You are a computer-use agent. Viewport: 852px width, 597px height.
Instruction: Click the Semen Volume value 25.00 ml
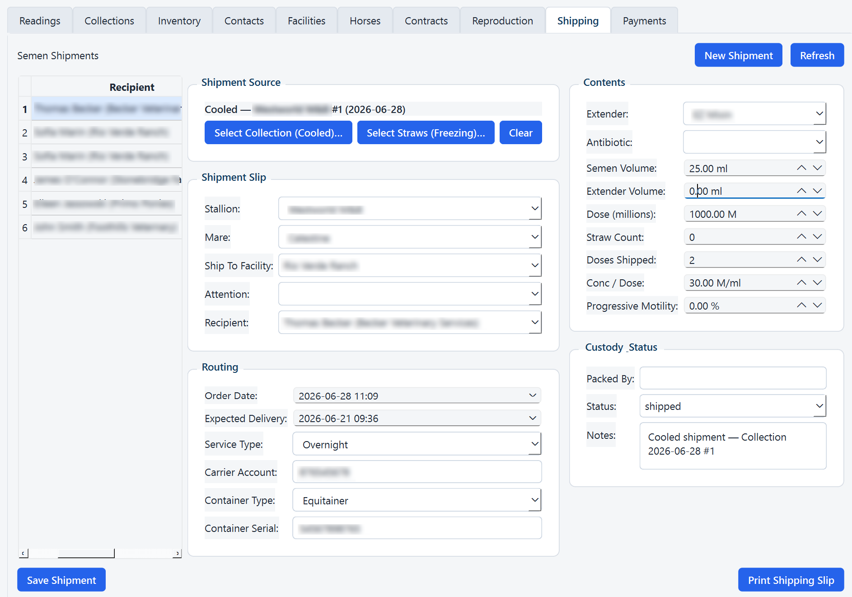click(708, 169)
